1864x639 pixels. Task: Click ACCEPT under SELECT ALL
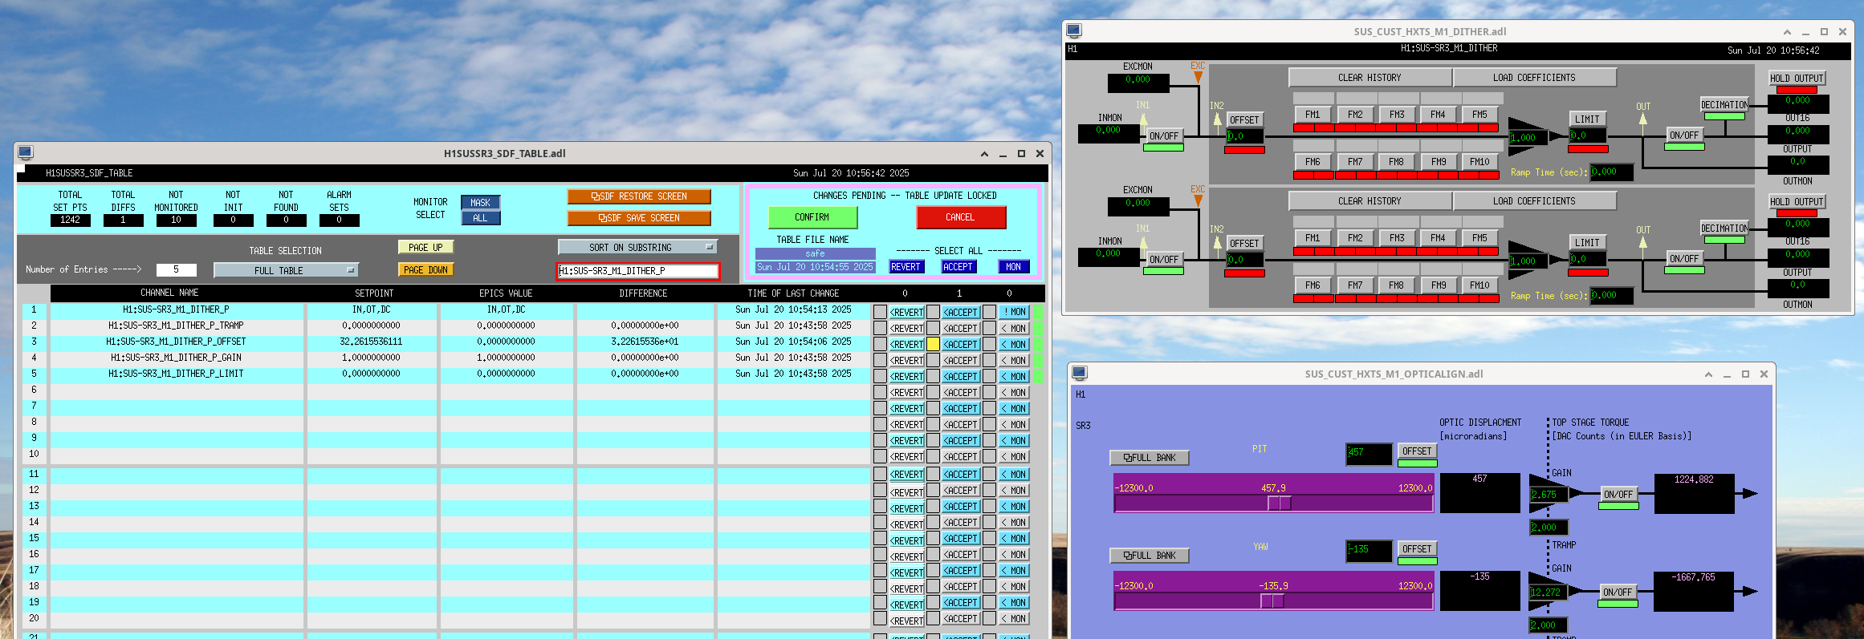coord(958,267)
